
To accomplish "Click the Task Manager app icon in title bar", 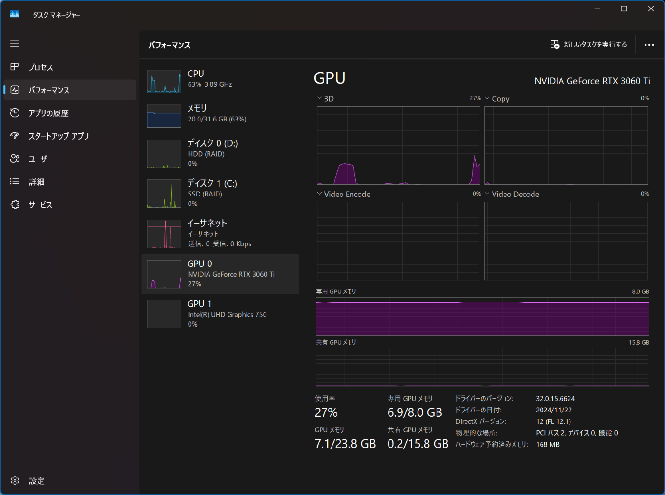I will 15,14.
